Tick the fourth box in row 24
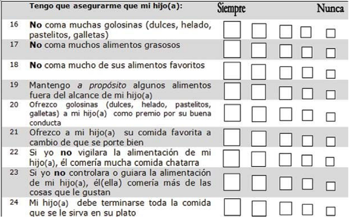Image resolution: width=349 pixels, height=217 pixels. tap(306, 208)
